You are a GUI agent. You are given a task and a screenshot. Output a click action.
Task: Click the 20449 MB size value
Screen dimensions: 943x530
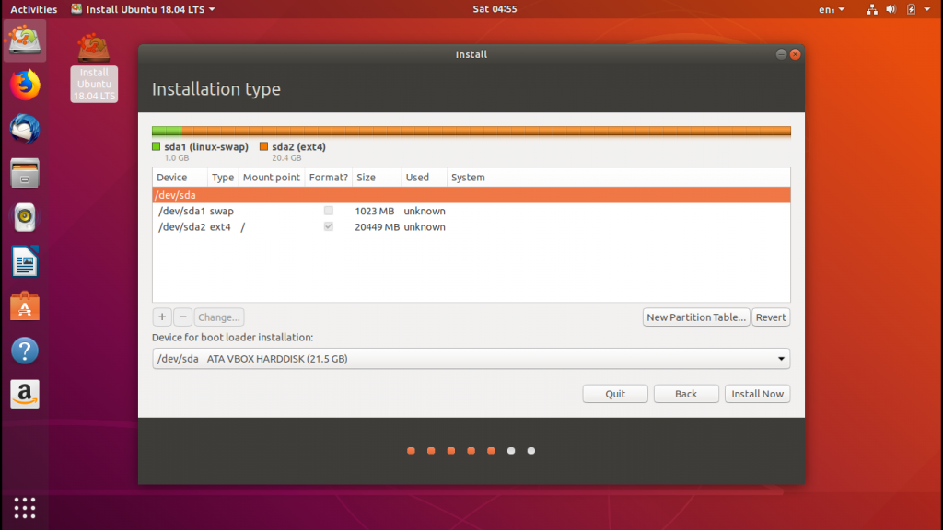(x=377, y=227)
